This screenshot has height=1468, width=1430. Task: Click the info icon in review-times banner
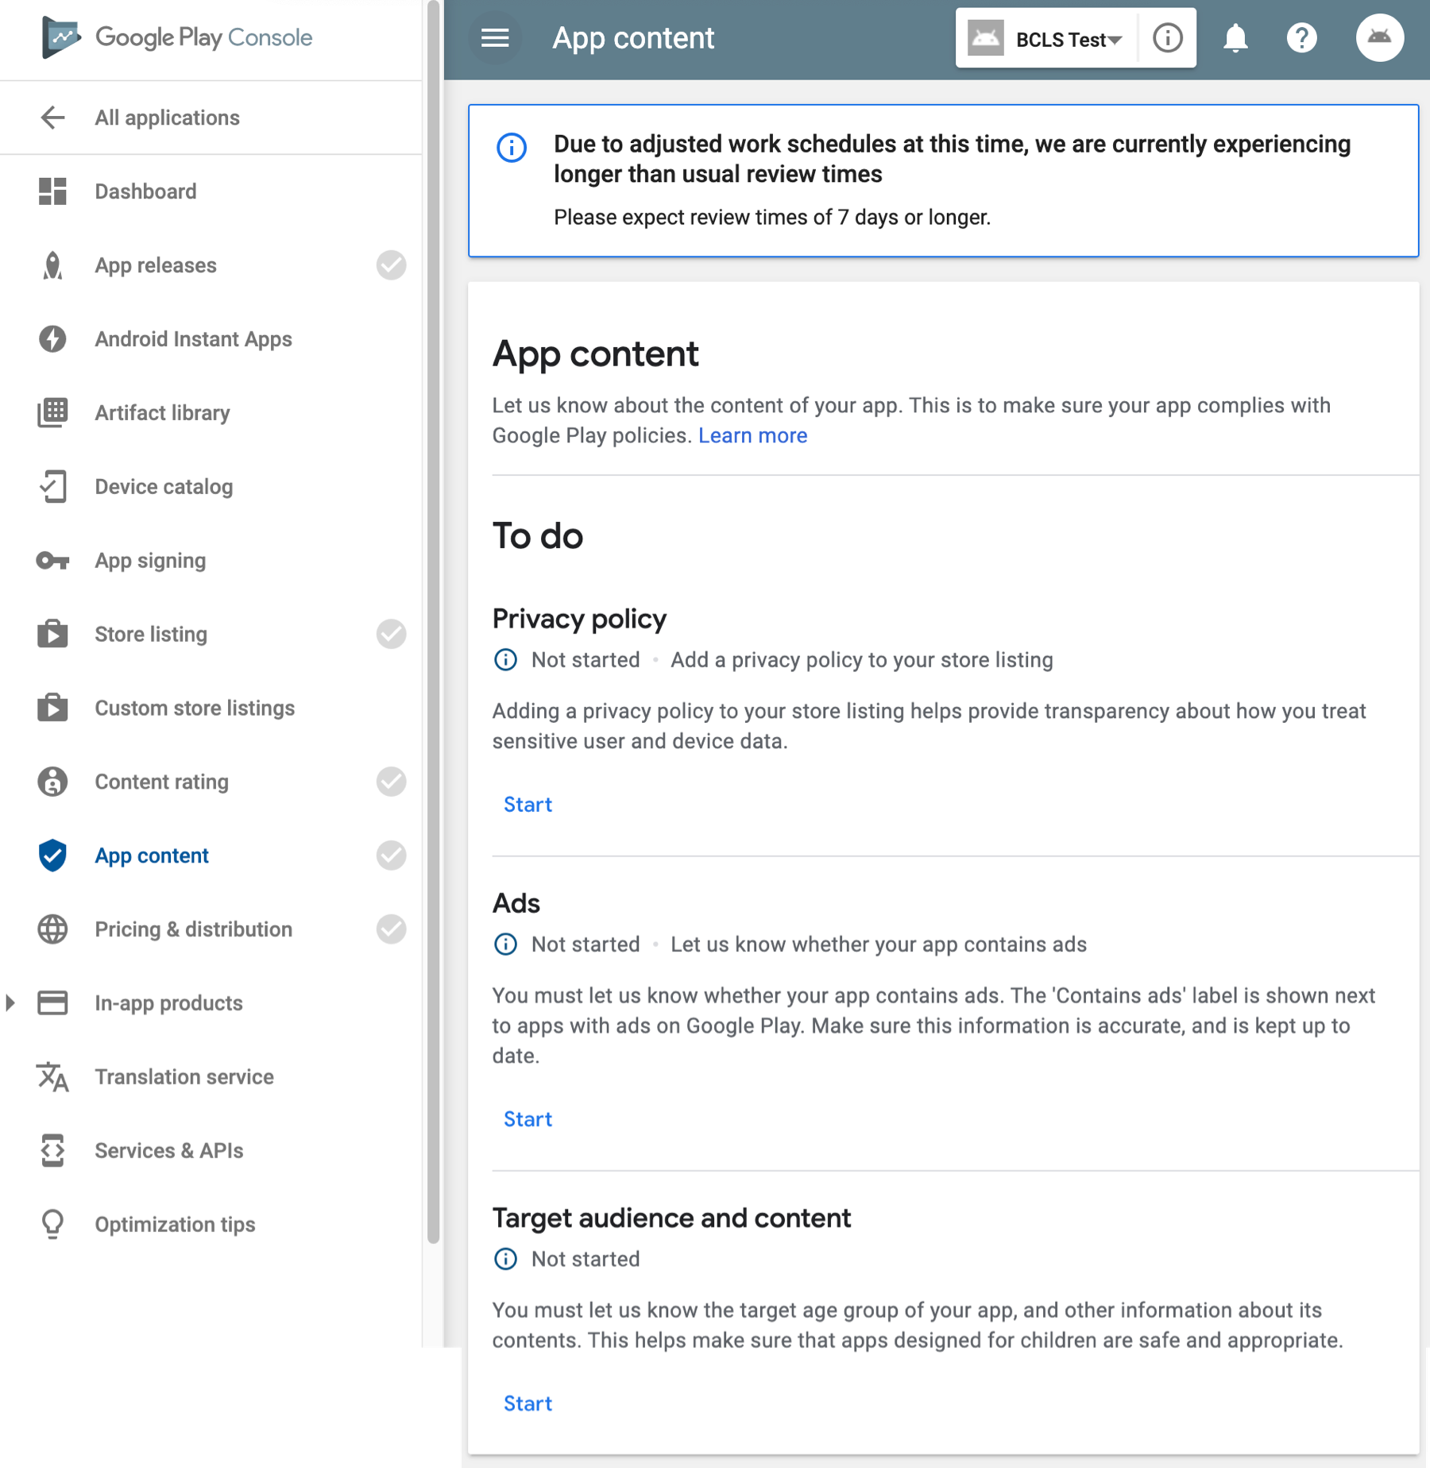click(512, 148)
